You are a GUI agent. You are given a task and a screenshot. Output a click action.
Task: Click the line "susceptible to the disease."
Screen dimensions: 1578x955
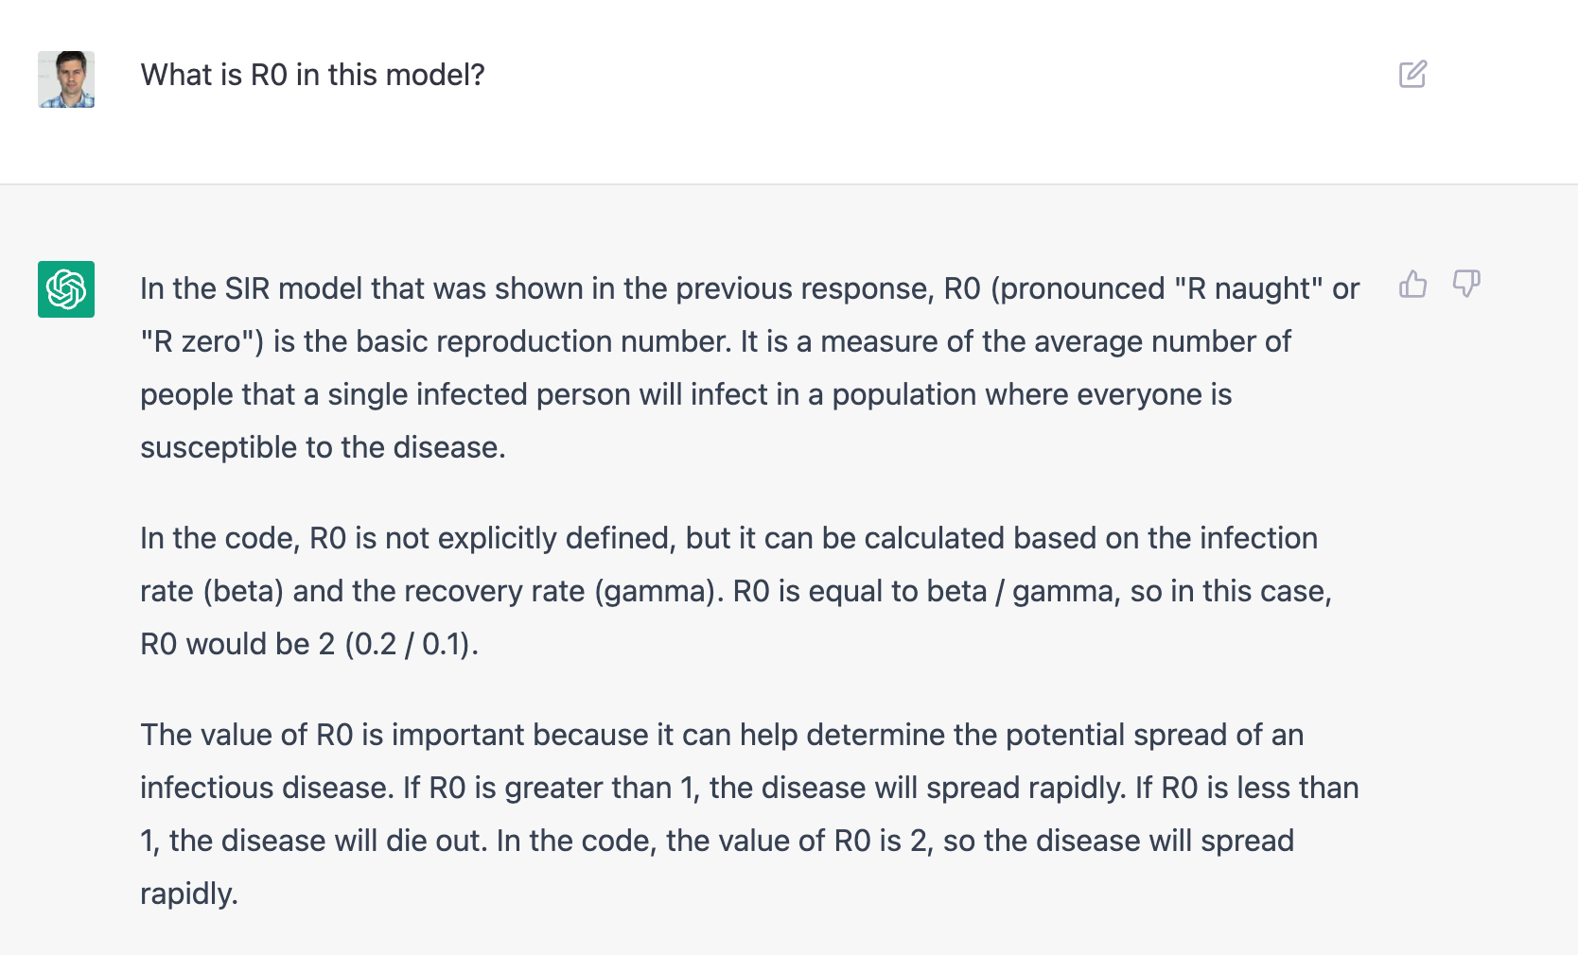tap(323, 447)
